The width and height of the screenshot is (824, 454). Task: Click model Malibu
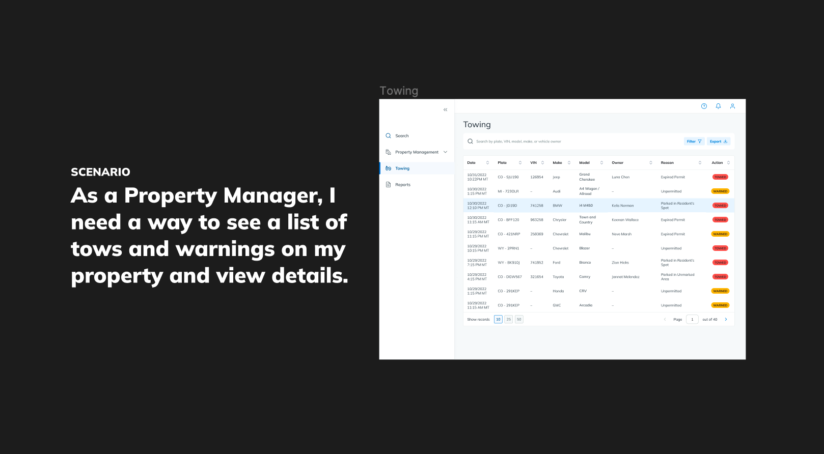[x=585, y=234]
